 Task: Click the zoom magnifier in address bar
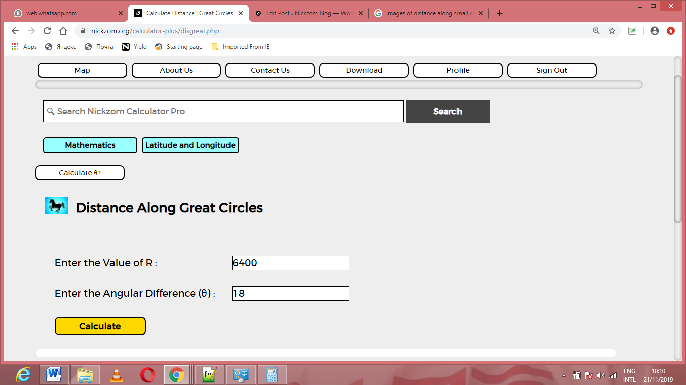coord(596,31)
